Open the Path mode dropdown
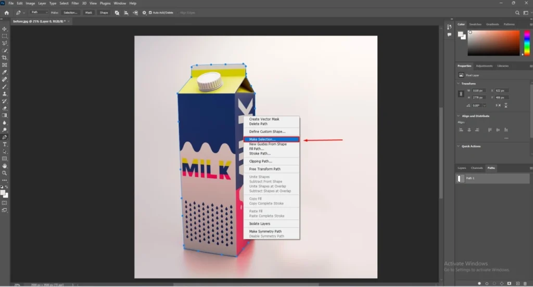Viewport: 533px width, 287px height. (39, 12)
